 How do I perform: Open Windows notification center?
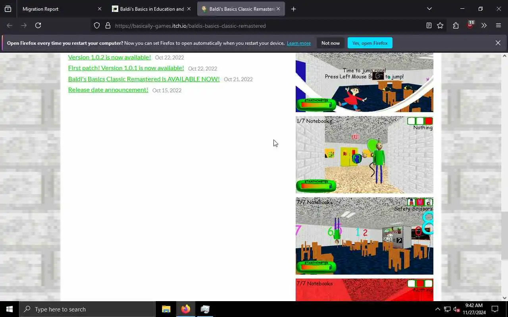[x=495, y=309]
